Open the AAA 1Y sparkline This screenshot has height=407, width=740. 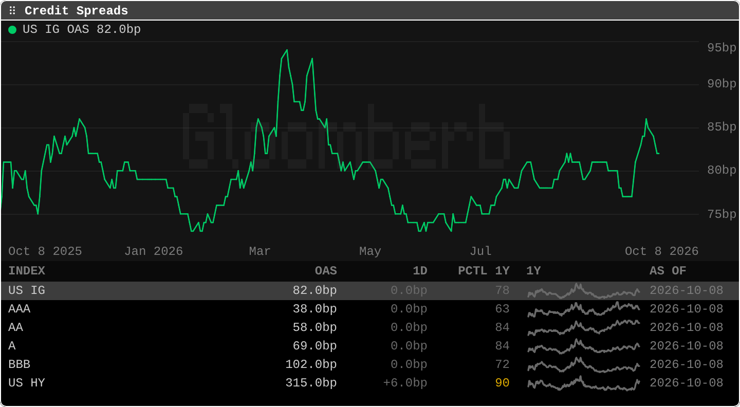(x=584, y=309)
